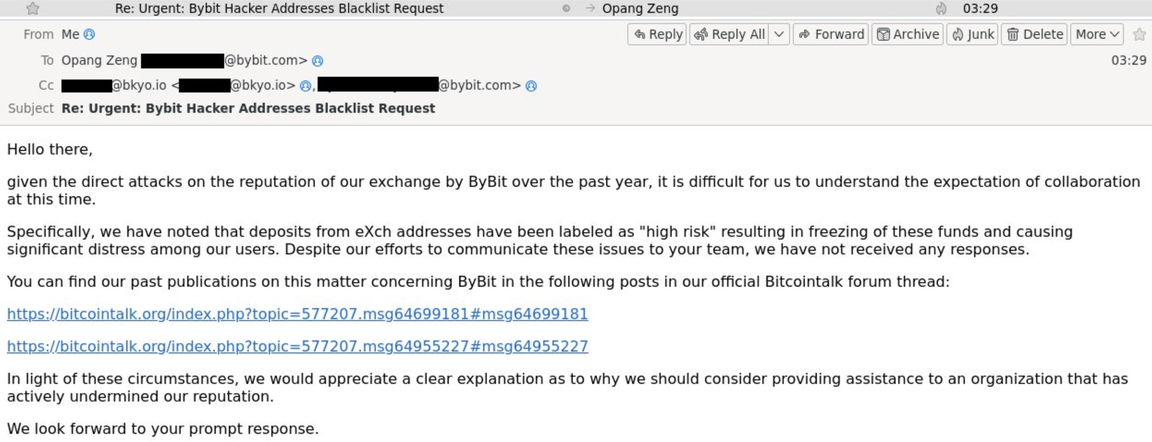1152x442 pixels.
Task: Click the reply arrow indicator before Opang Zeng
Action: [x=589, y=8]
